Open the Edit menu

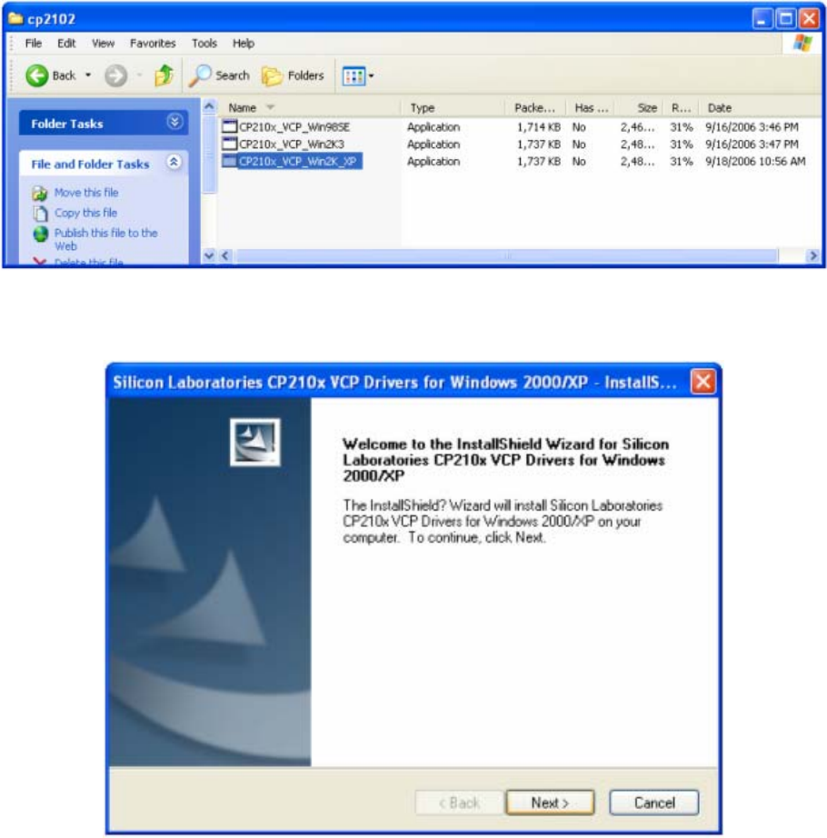click(66, 44)
